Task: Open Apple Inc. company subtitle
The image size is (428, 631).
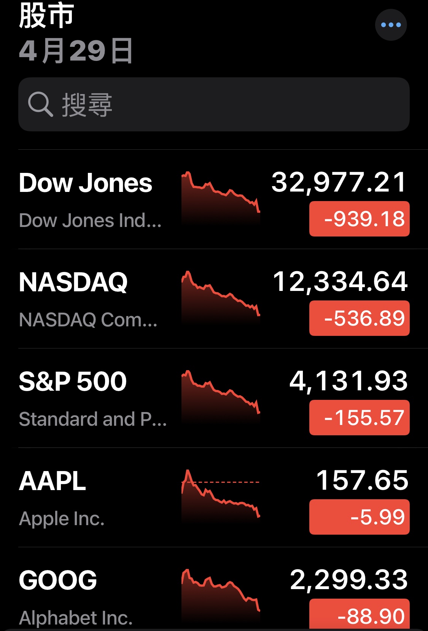Action: (x=62, y=519)
